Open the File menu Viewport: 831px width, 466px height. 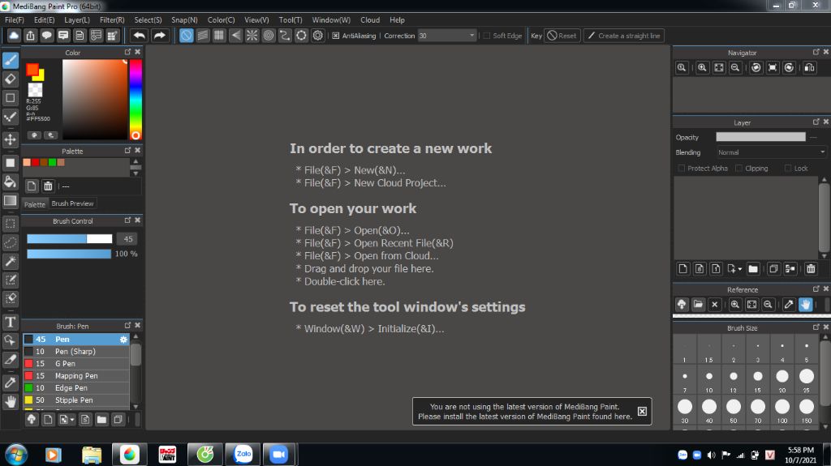point(15,19)
